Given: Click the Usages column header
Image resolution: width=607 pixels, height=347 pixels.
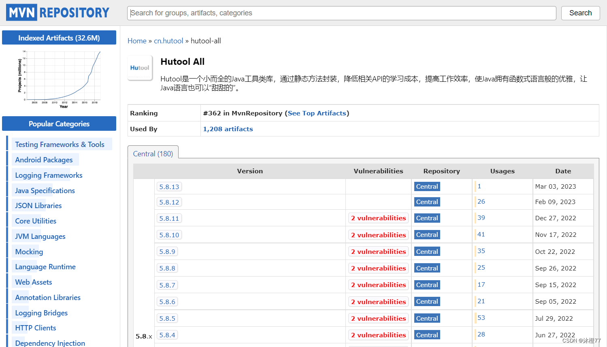Looking at the screenshot, I should 503,171.
